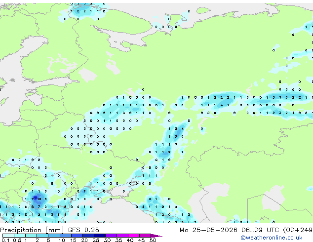Click the 20–25 mm legend swatch
The height and width of the screenshot is (242, 313).
click(88, 236)
